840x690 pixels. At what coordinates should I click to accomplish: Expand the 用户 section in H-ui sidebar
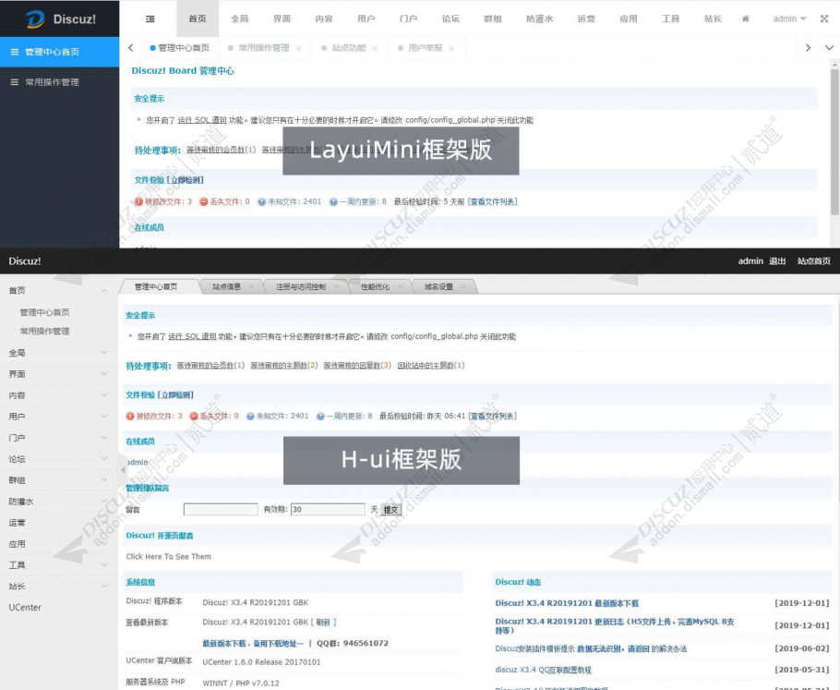[x=104, y=416]
